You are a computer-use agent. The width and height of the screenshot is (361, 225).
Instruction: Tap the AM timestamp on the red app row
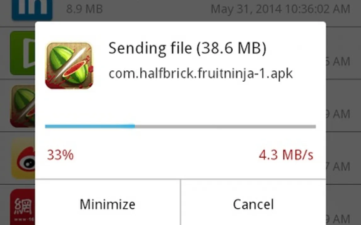[338, 219]
